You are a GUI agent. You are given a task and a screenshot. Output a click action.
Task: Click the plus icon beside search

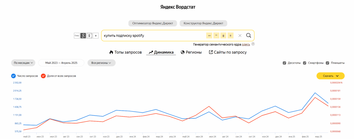pos(96,36)
